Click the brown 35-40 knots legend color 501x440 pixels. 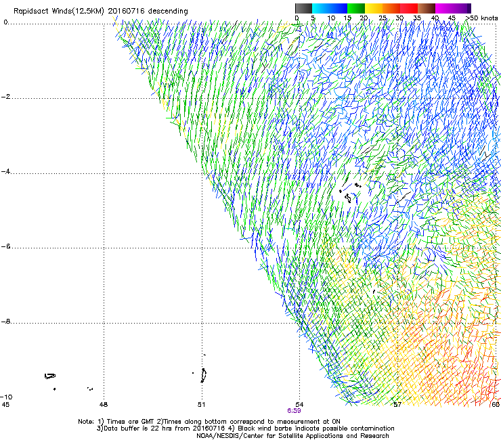pos(427,8)
